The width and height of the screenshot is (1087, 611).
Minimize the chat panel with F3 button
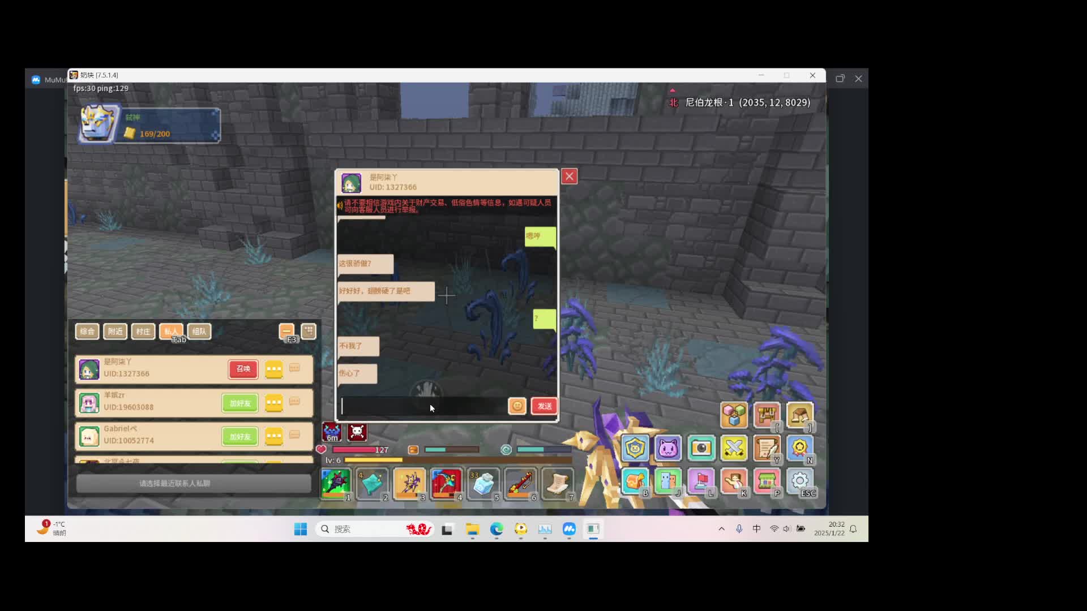tap(286, 331)
